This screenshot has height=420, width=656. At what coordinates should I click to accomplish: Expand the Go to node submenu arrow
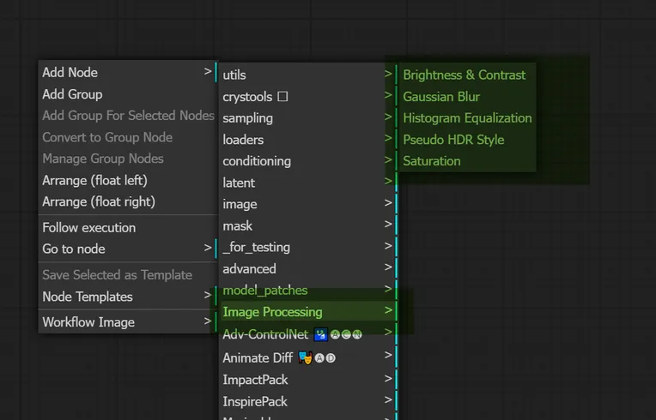(x=208, y=249)
